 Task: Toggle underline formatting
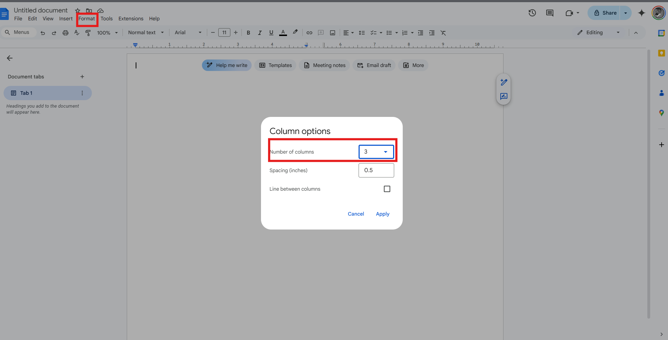coord(271,32)
